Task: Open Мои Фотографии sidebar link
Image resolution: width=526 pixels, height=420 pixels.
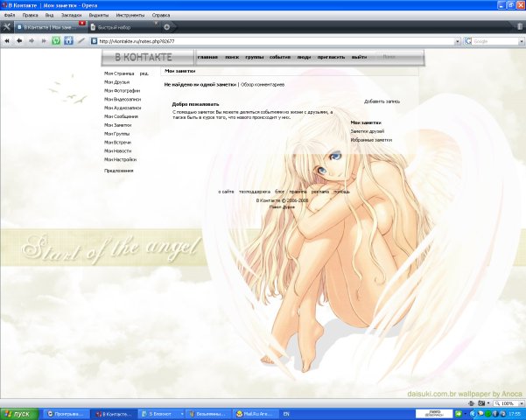Action: click(x=123, y=91)
